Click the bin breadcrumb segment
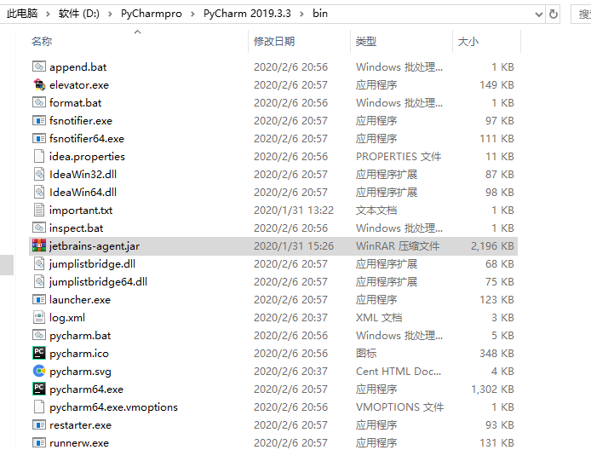 click(320, 14)
